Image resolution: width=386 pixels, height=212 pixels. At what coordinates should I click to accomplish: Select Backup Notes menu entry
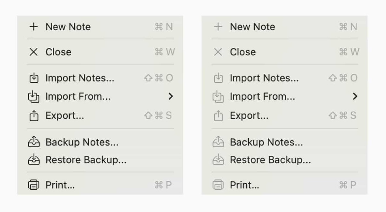[82, 142]
